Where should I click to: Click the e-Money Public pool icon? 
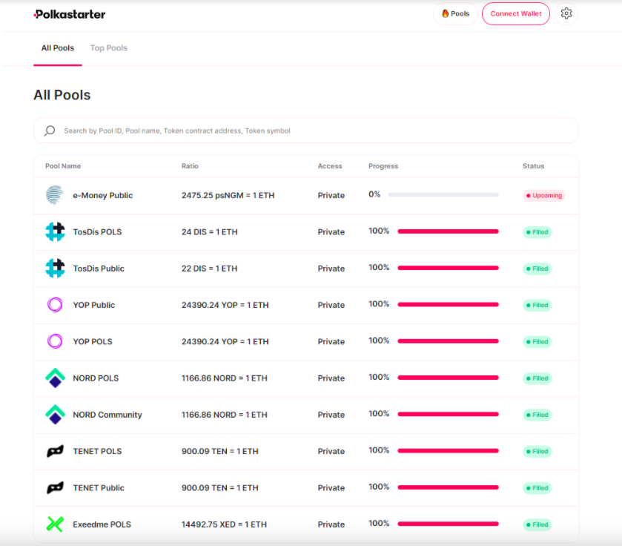pos(55,195)
